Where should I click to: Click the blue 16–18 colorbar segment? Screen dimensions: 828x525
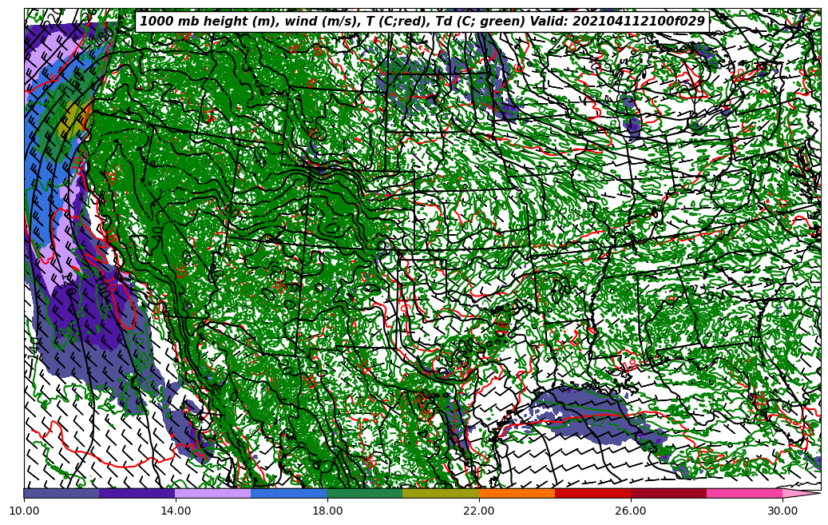289,493
